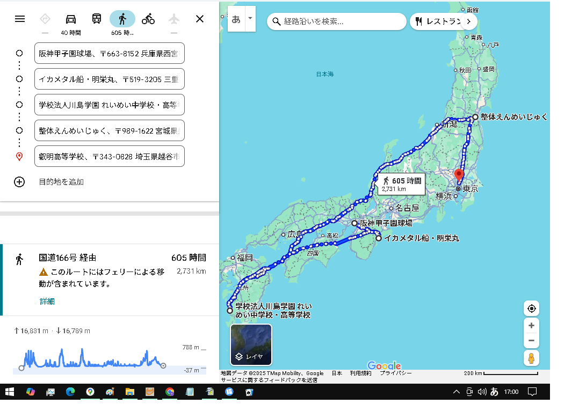Click the 605 時間 route info box
Image resolution: width=579 pixels, height=418 pixels.
pos(401,184)
